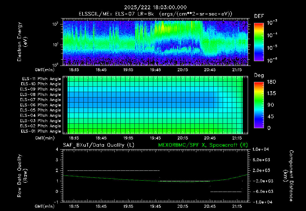This screenshot has height=211, width=306.
Task: Select the Deg colorbar label
Action: tap(259, 75)
